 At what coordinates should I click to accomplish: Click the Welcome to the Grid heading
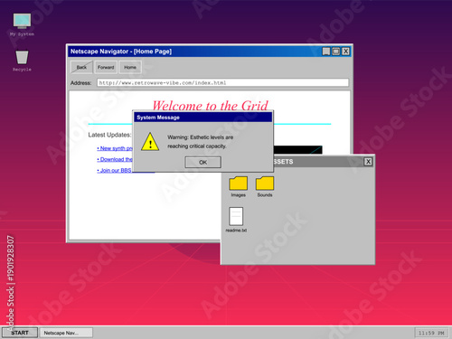(x=210, y=106)
